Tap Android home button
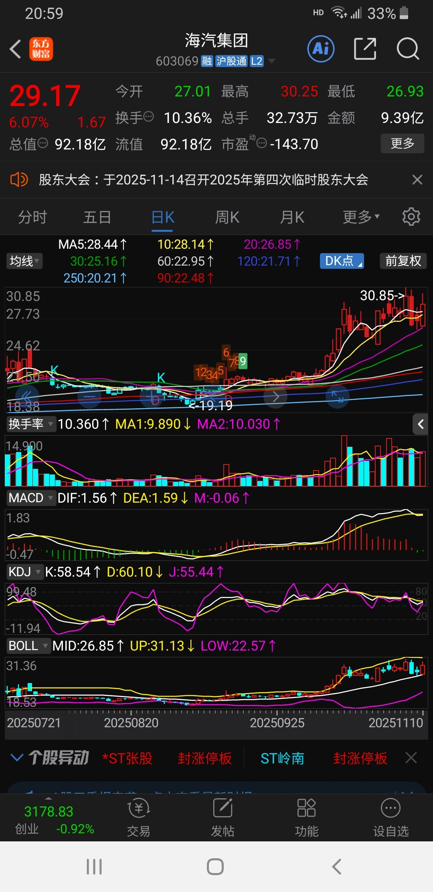The height and width of the screenshot is (892, 433). coord(215,867)
